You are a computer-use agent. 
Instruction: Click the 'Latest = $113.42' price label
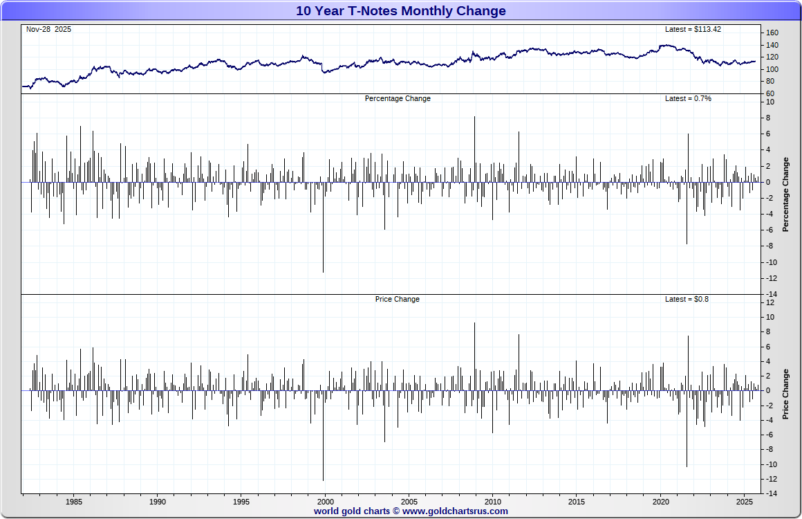coord(693,29)
